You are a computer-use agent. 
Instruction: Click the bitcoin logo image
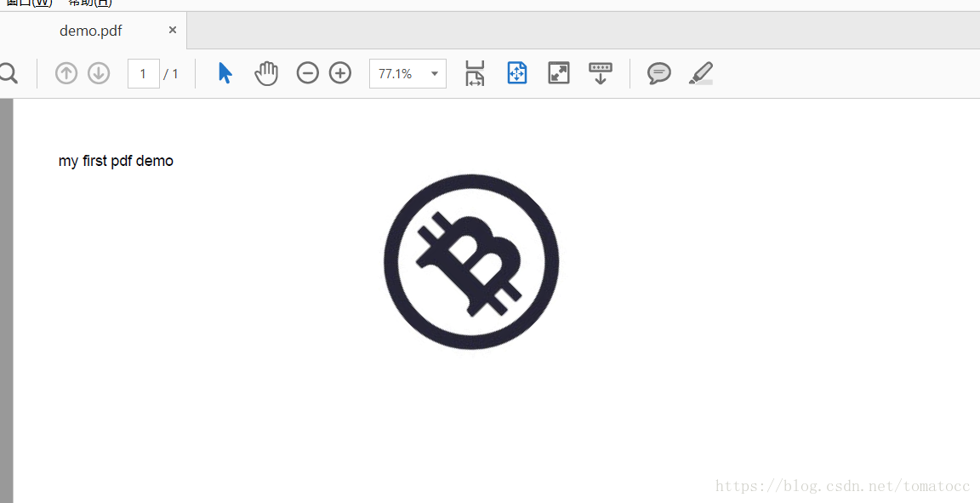[471, 261]
